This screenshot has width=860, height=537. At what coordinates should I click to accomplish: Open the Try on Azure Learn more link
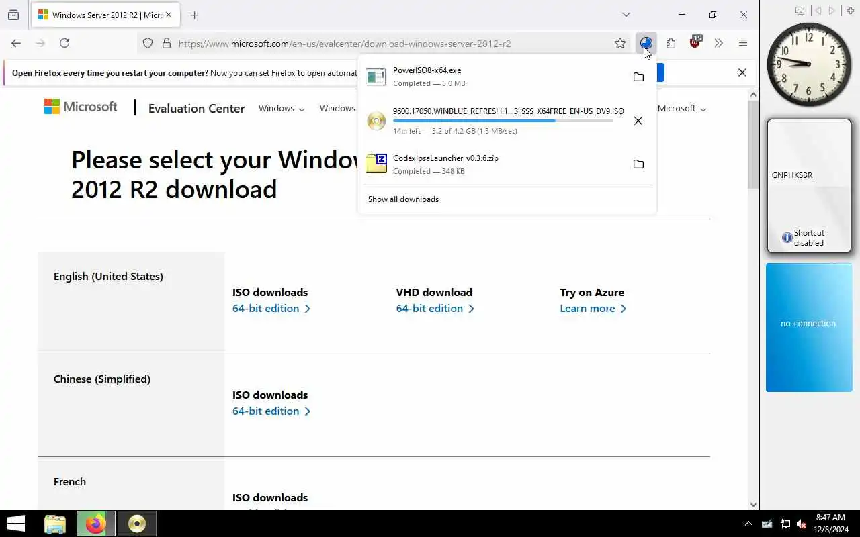[593, 309]
